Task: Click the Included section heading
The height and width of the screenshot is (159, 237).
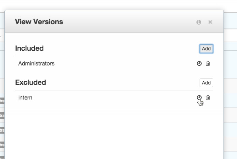Action: click(x=29, y=48)
